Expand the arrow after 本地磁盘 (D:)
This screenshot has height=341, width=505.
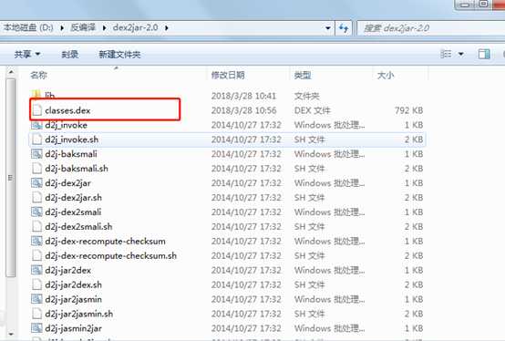pos(62,28)
